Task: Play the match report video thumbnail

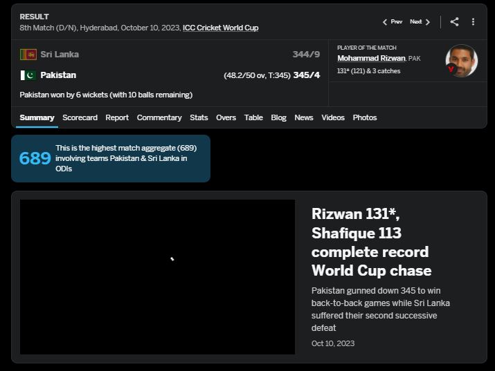Action: (157, 277)
